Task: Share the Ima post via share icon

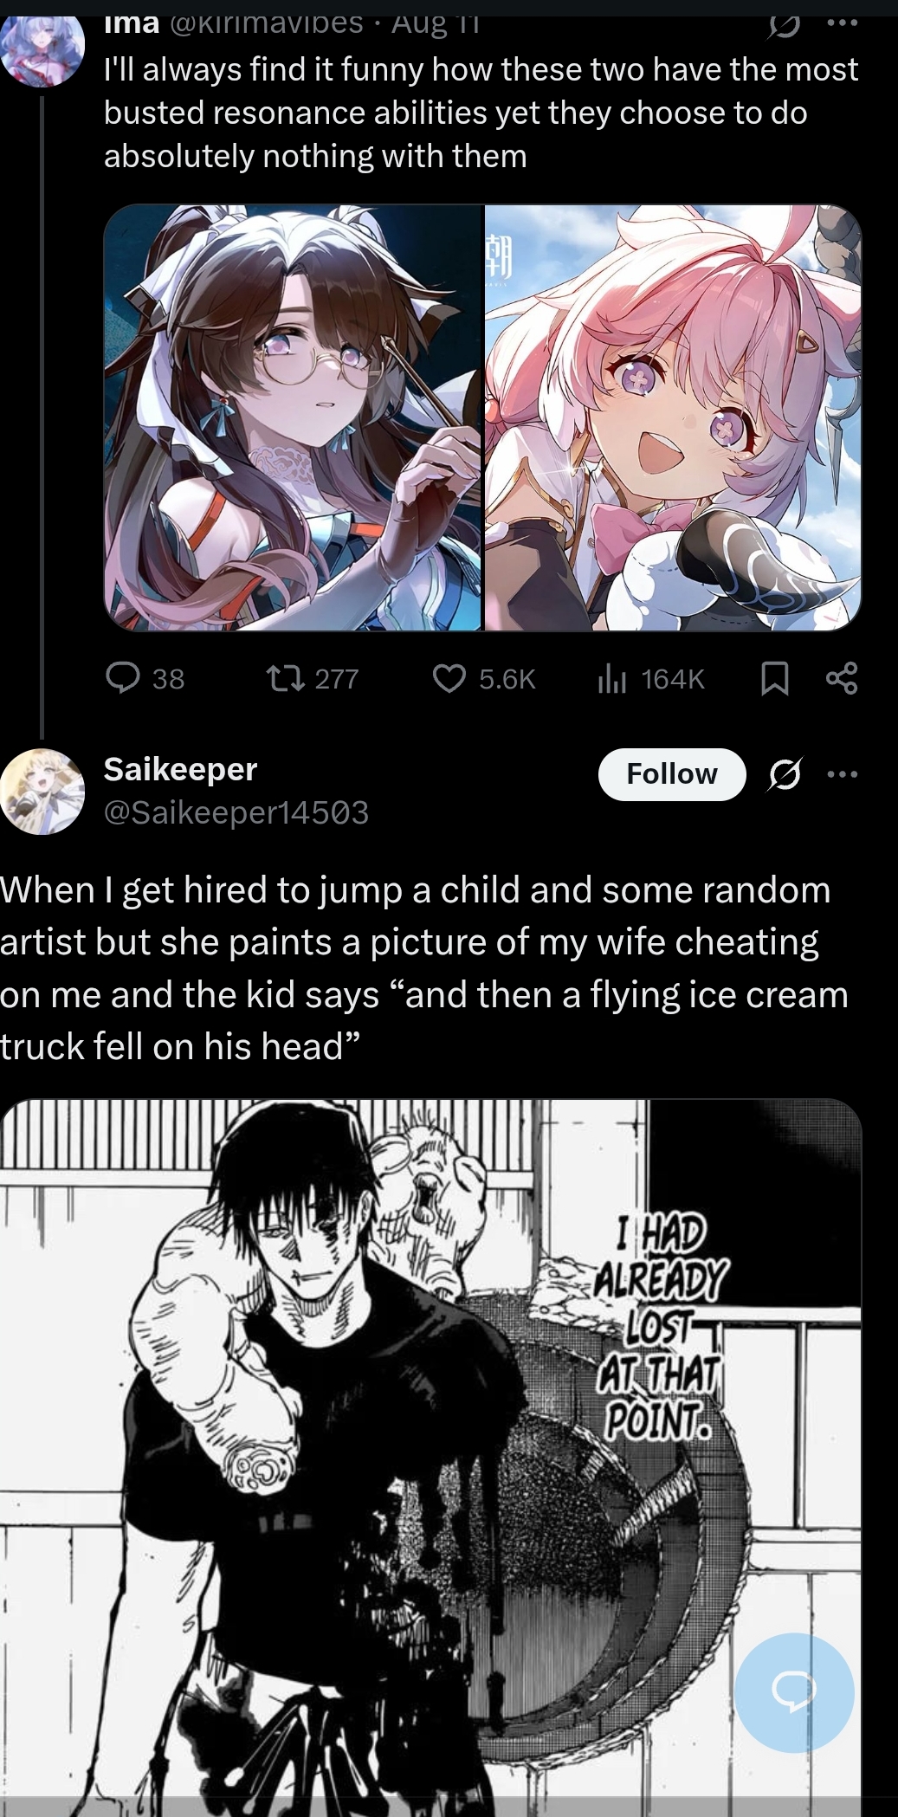Action: click(841, 678)
